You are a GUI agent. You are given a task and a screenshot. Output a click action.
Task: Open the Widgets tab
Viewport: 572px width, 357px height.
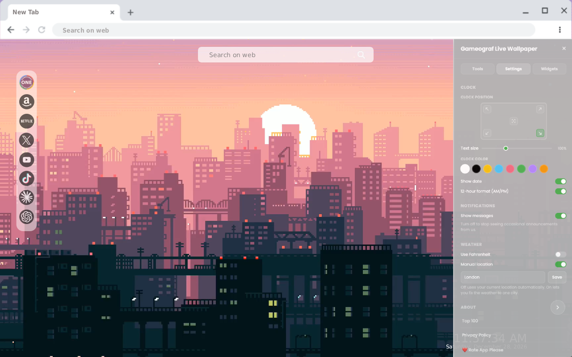[549, 69]
